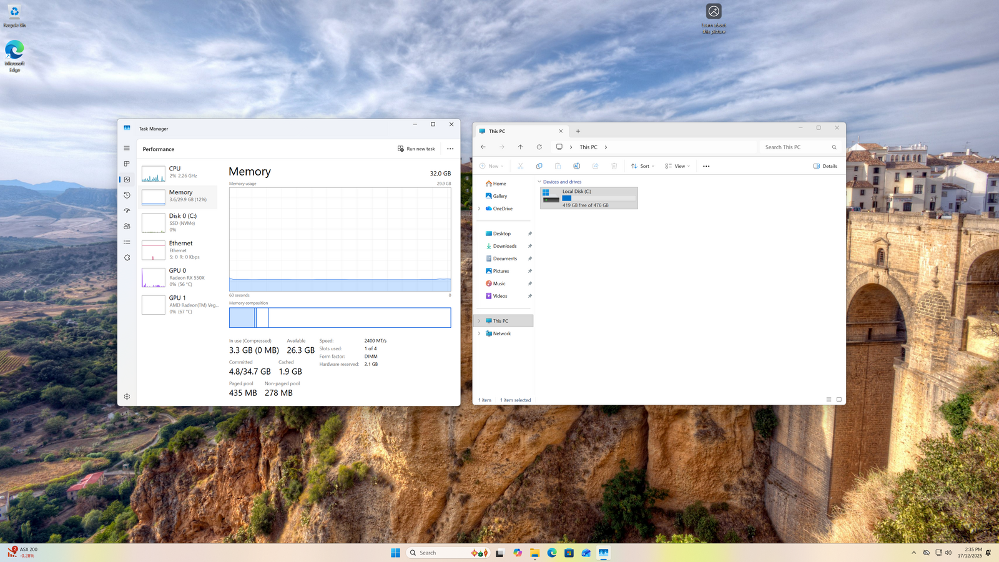
Task: Select the CPU performance item
Action: [x=179, y=172]
